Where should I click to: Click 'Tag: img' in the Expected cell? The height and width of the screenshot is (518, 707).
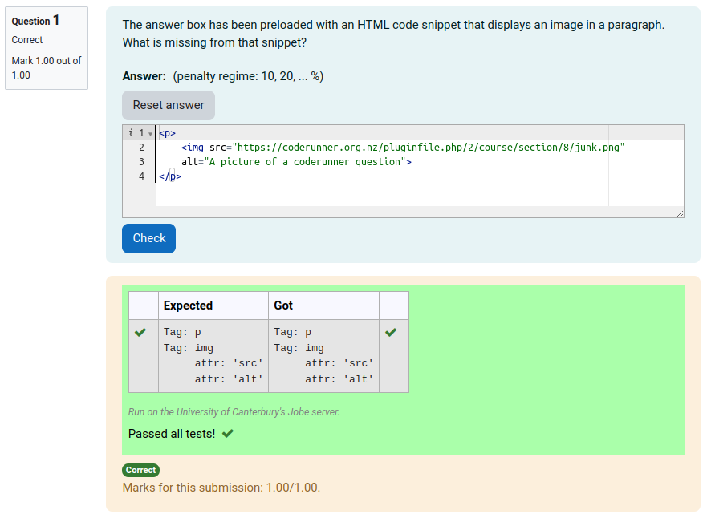coord(189,348)
